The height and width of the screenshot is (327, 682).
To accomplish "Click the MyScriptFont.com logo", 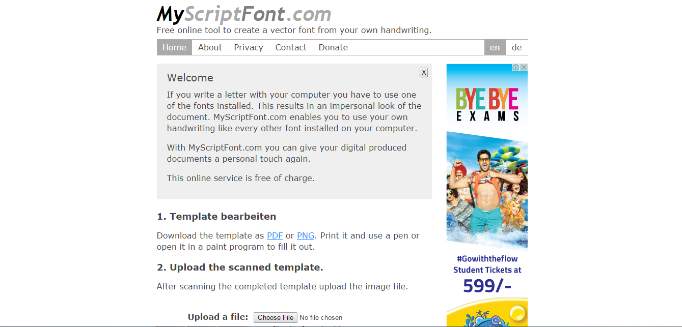I will click(244, 14).
